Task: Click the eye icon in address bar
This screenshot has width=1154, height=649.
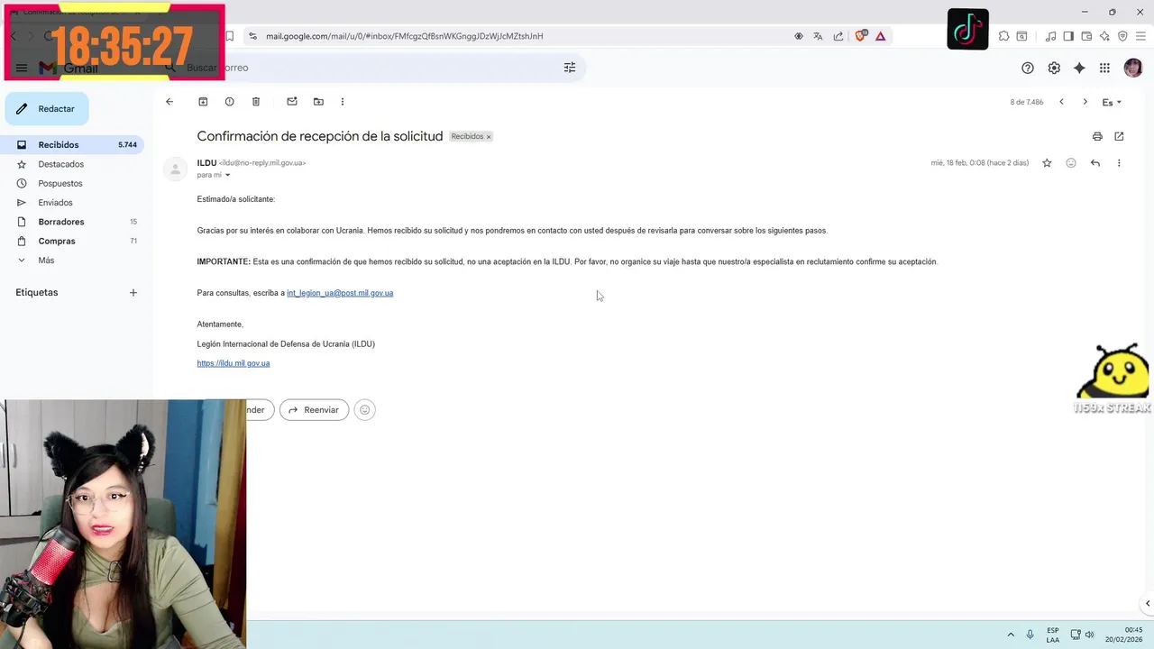Action: (x=799, y=36)
